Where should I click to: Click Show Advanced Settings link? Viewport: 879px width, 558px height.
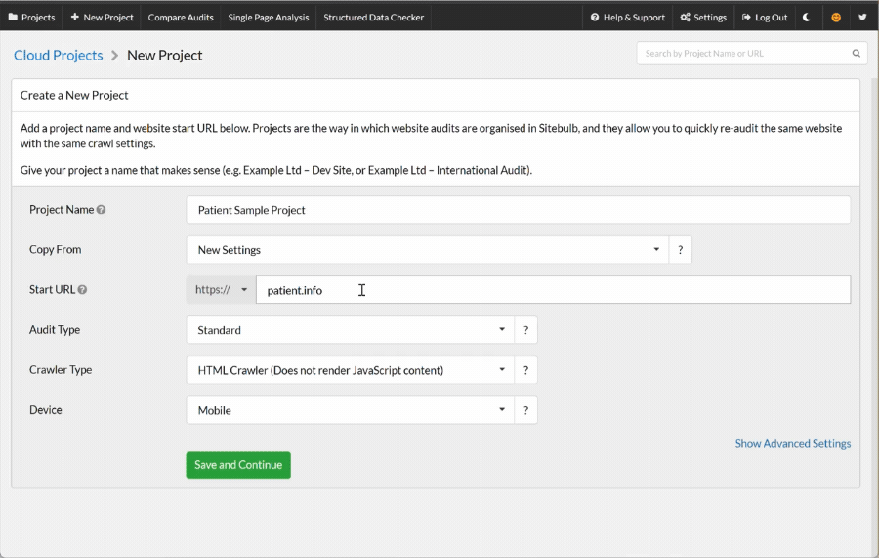pyautogui.click(x=793, y=443)
